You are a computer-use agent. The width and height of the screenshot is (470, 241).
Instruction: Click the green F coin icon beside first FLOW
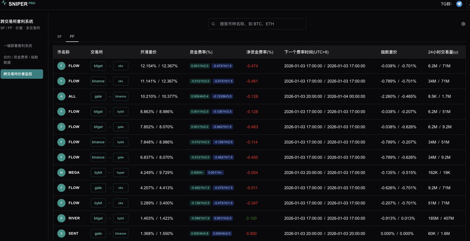coord(61,66)
